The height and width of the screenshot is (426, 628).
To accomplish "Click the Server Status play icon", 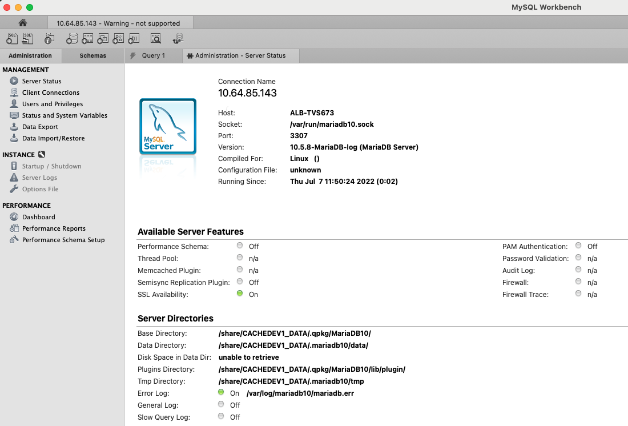I will pos(14,81).
